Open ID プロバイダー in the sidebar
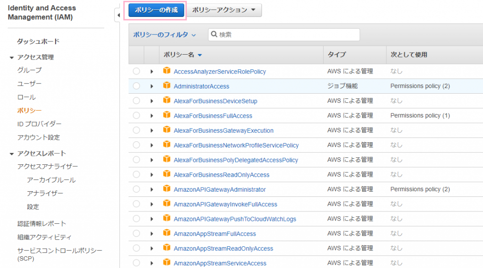Viewport: 483px width, 268px height. [x=40, y=124]
